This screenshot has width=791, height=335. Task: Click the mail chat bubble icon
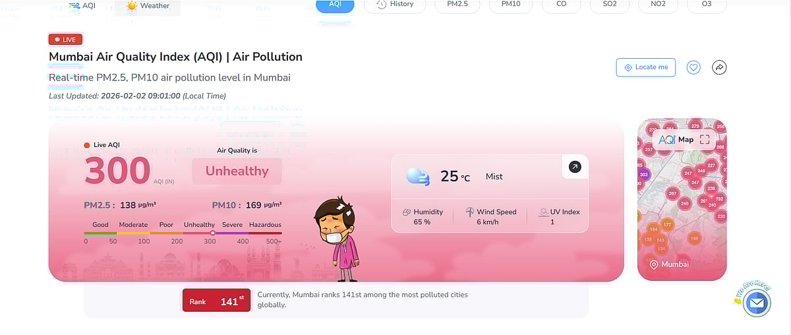pos(757,303)
